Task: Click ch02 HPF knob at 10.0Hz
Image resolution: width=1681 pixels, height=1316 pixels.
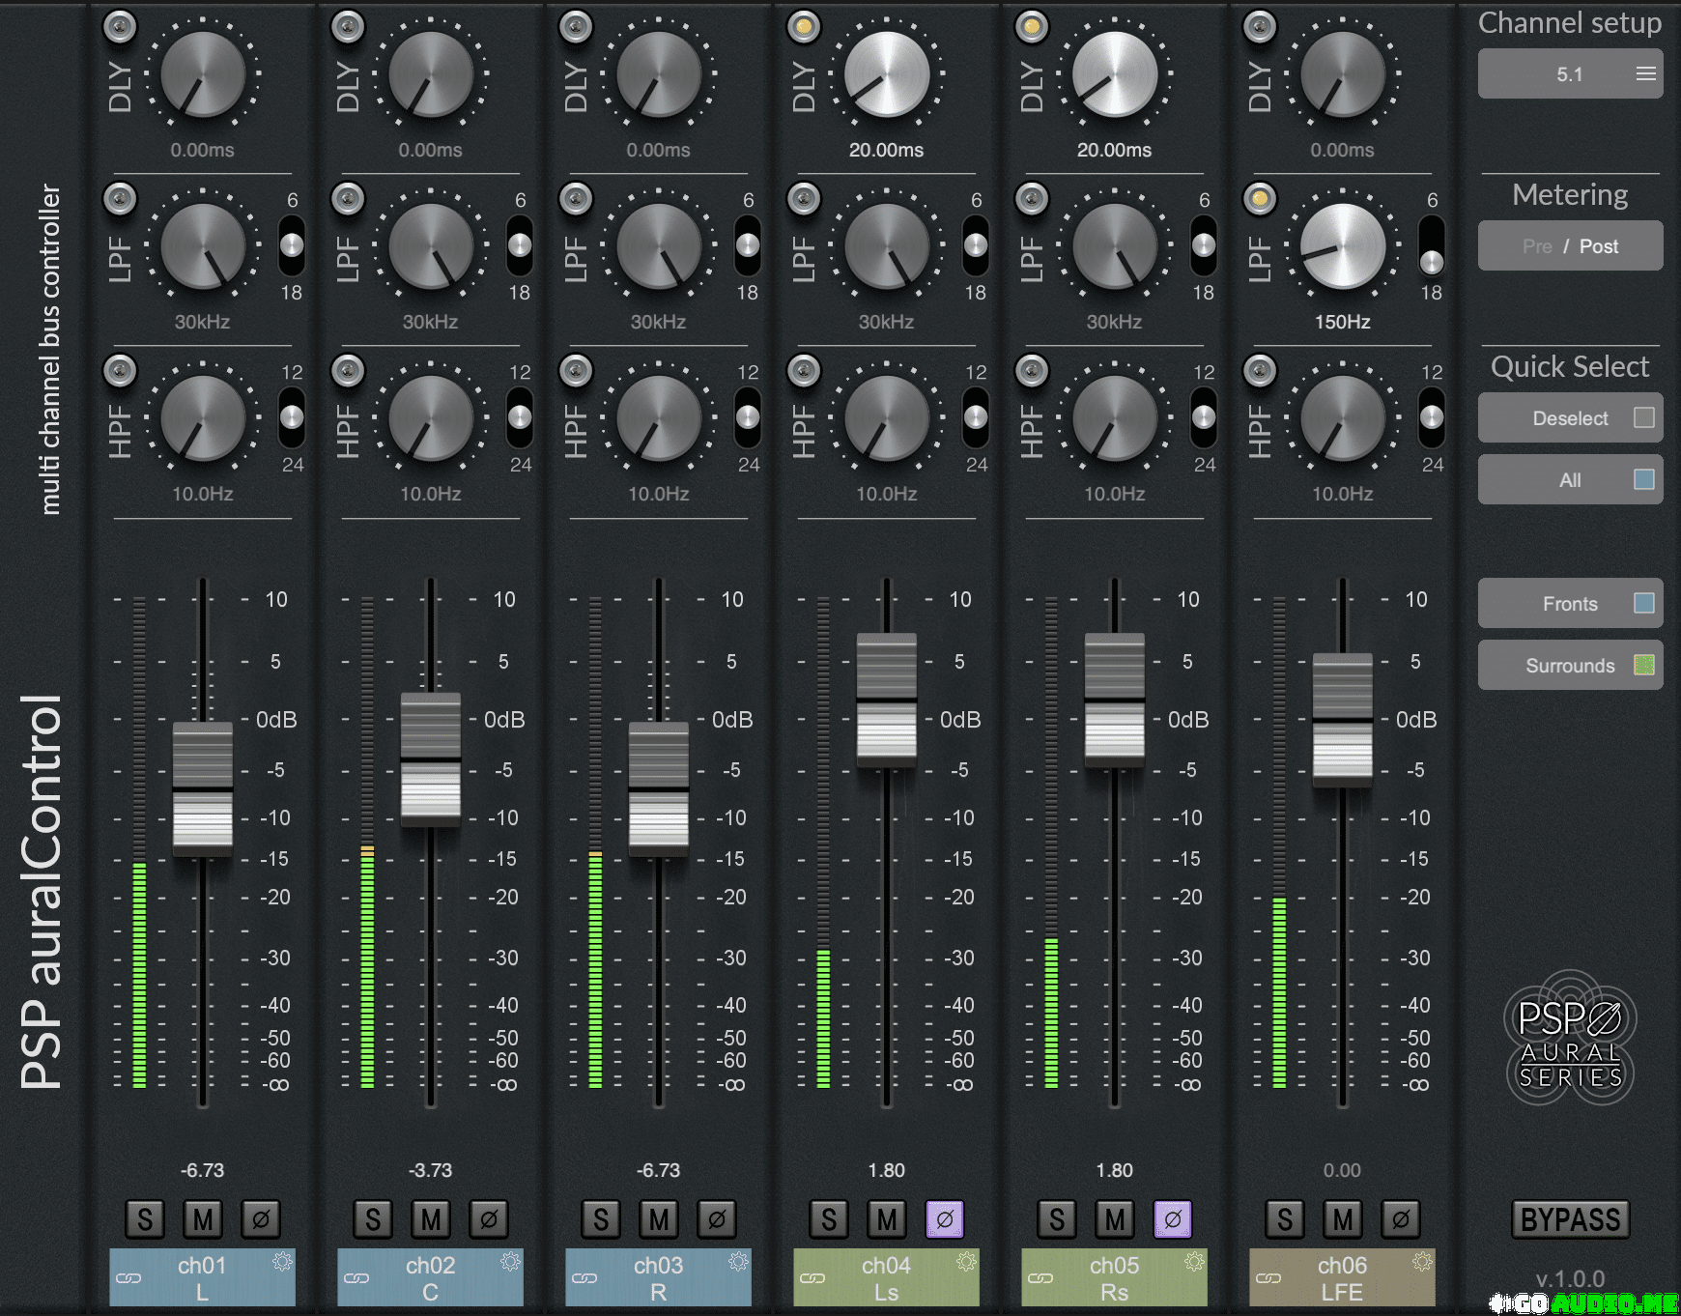Action: point(431,418)
